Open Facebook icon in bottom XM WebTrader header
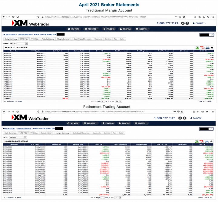 (x=184, y=118)
